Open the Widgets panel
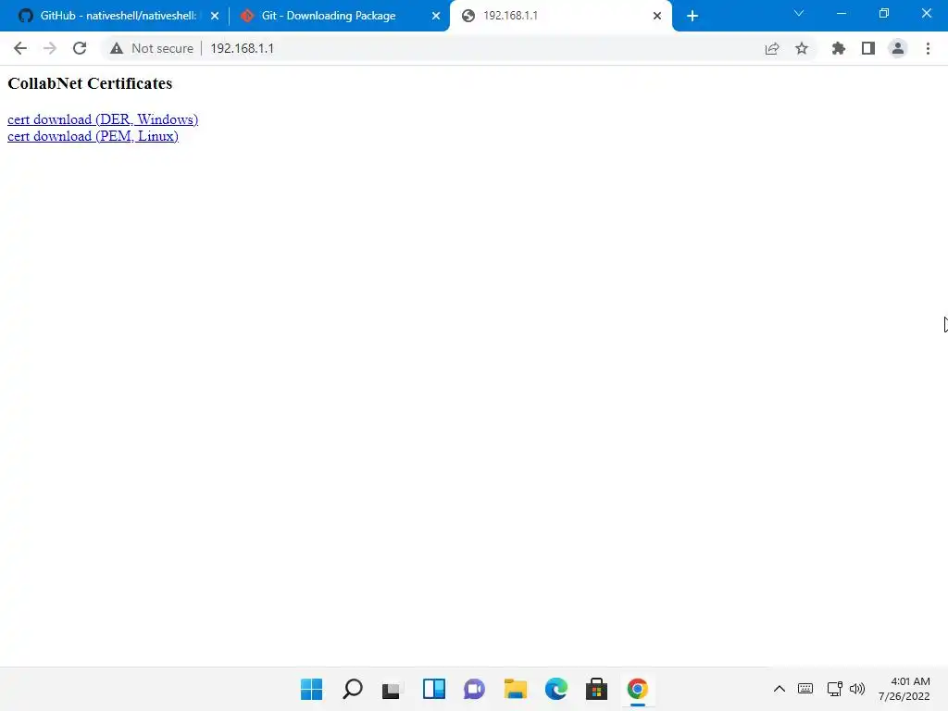The height and width of the screenshot is (711, 948). tap(433, 689)
